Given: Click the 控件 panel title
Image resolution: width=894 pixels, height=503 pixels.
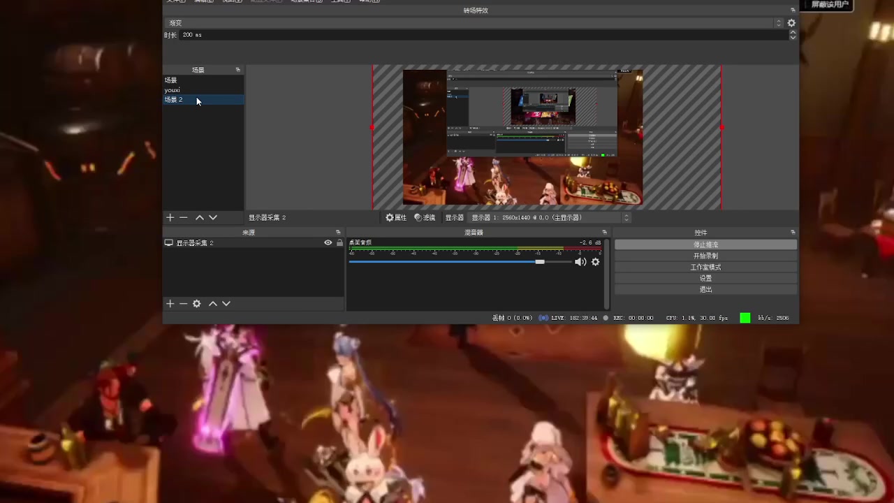Looking at the screenshot, I should coord(701,233).
